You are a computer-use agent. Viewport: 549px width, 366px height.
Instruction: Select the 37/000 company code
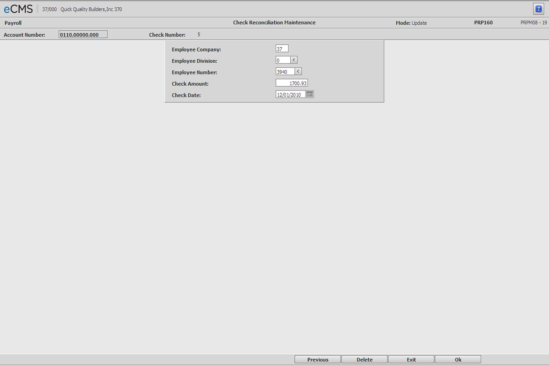[49, 9]
